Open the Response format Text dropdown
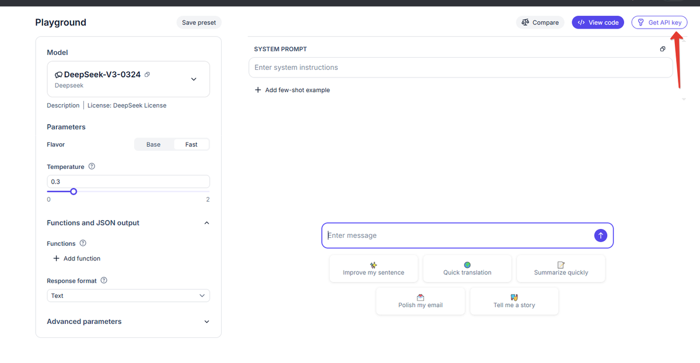 128,295
